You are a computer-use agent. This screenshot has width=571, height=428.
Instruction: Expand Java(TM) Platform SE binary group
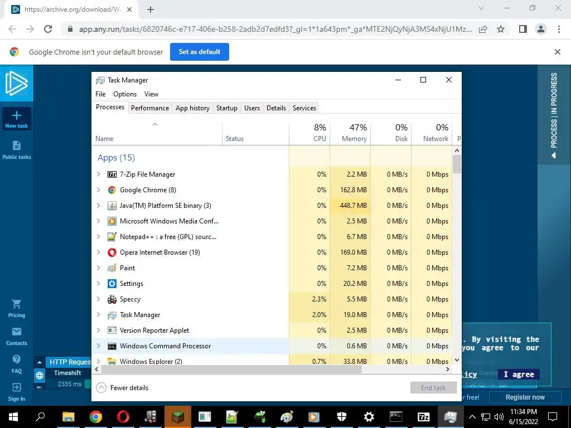pos(98,206)
